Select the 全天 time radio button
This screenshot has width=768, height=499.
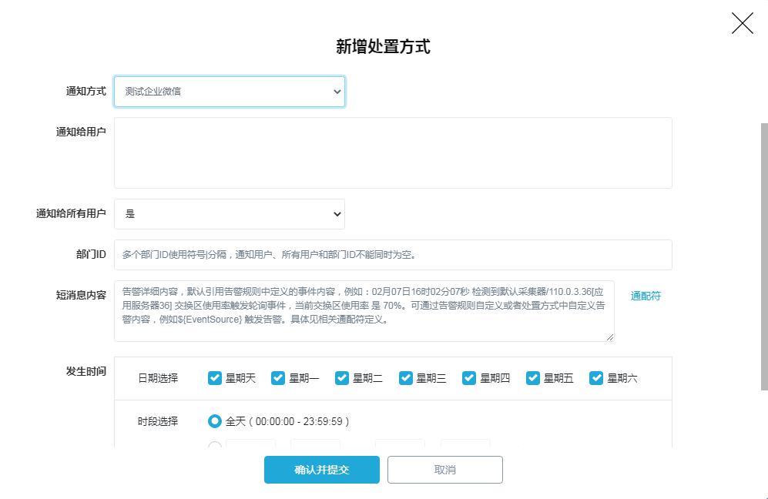click(215, 420)
